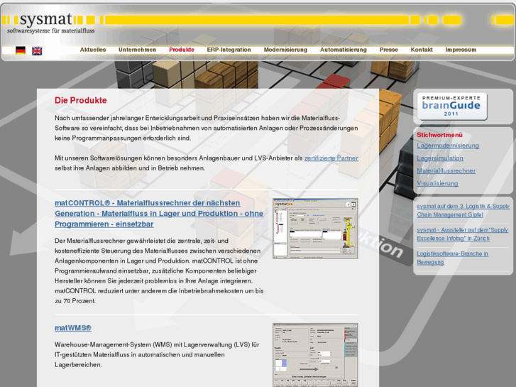
Task: Select the Produkte menu item
Action: 182,50
